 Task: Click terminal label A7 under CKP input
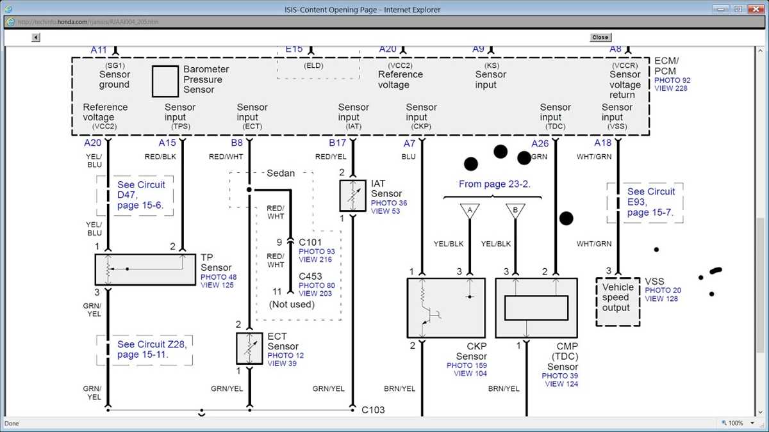[409, 143]
